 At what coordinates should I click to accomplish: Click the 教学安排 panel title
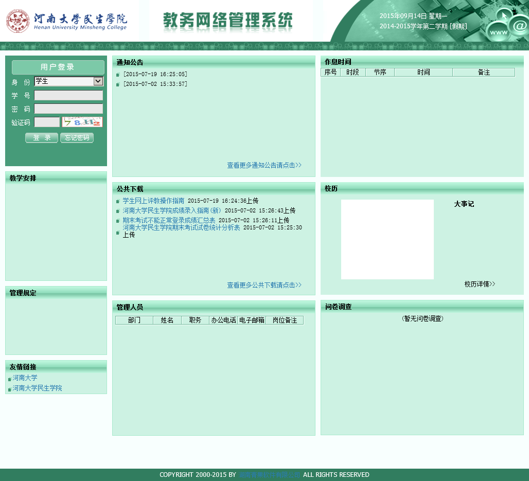coord(23,178)
